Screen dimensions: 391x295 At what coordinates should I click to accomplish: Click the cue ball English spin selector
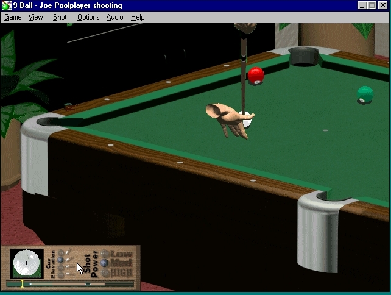pyautogui.click(x=26, y=263)
